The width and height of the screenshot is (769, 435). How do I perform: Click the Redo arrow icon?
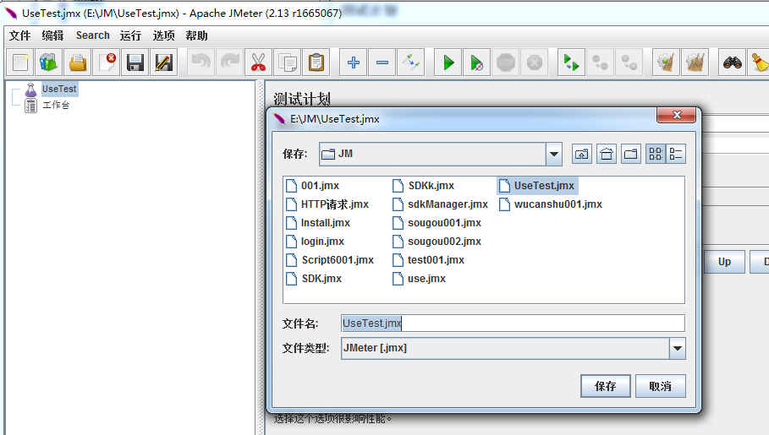(230, 63)
